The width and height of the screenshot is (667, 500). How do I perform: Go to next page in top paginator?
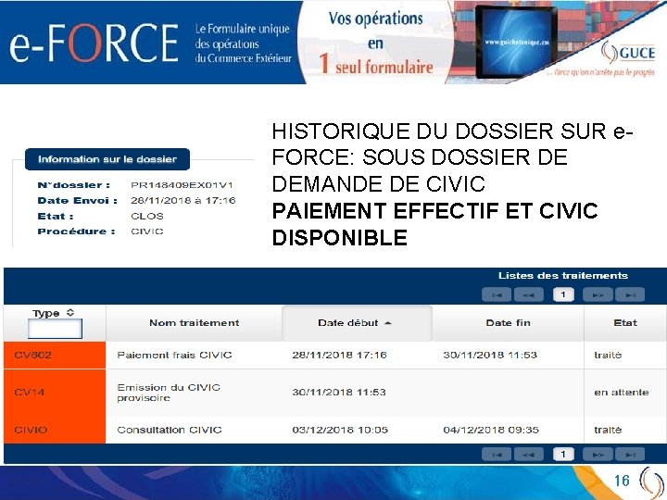click(x=598, y=294)
